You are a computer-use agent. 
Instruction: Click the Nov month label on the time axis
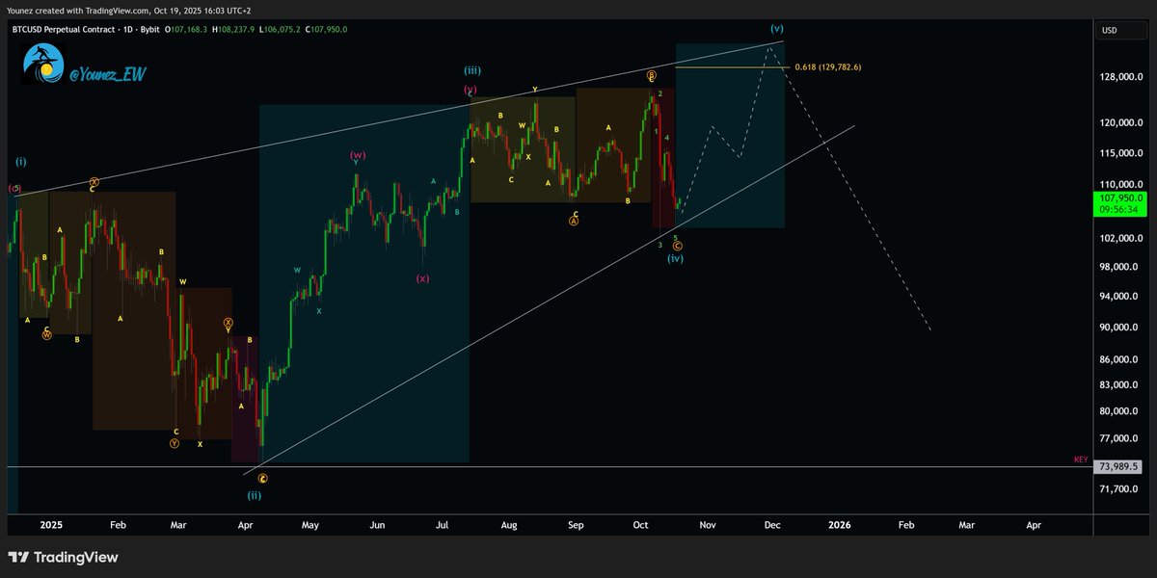click(x=707, y=525)
